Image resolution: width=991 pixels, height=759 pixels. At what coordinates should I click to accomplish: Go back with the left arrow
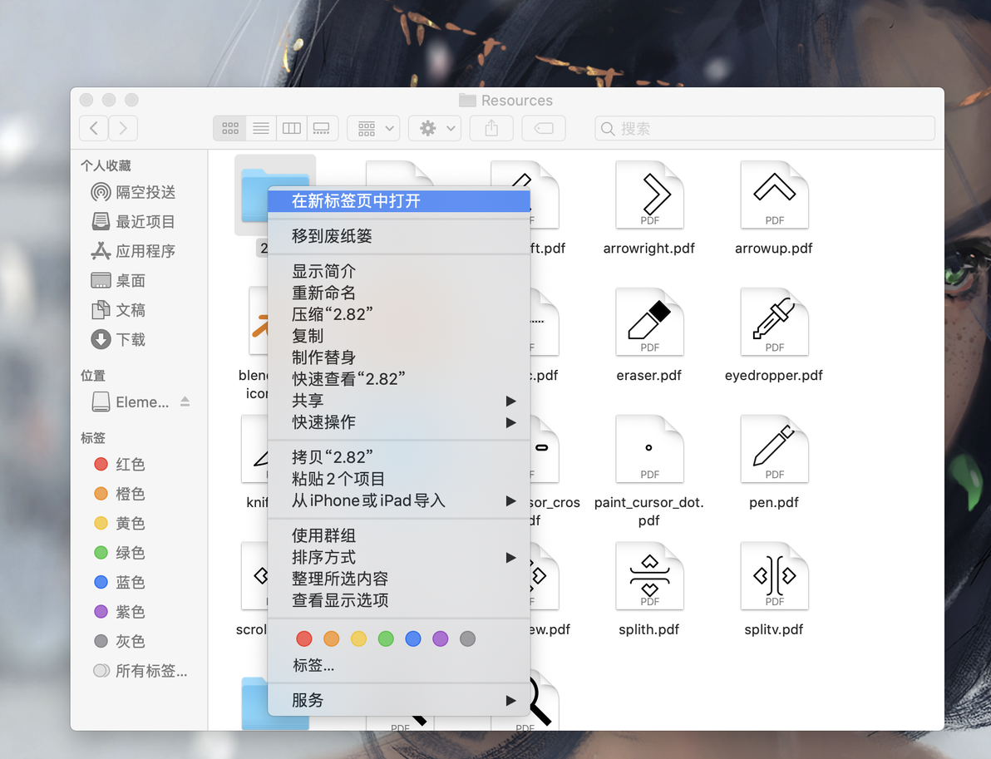(94, 128)
